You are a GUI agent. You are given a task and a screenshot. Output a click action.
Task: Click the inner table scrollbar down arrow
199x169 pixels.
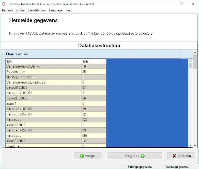click(x=190, y=145)
